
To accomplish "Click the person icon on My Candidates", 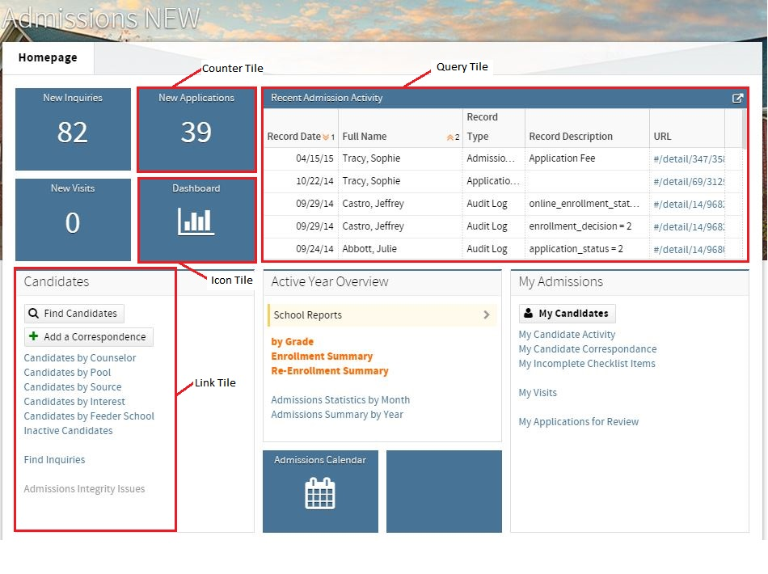I will (528, 313).
